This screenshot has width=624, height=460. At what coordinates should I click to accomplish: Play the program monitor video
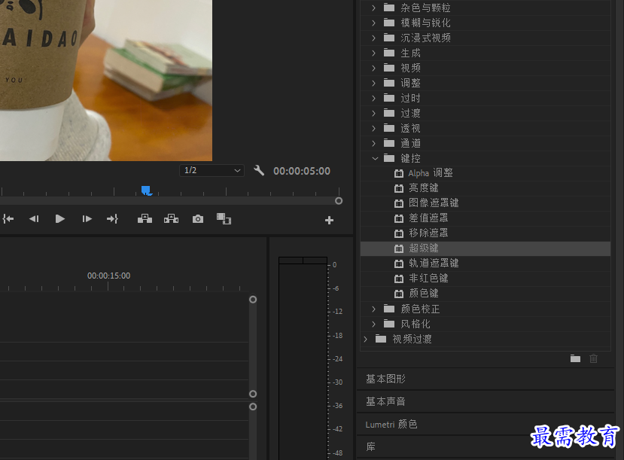[x=59, y=219]
